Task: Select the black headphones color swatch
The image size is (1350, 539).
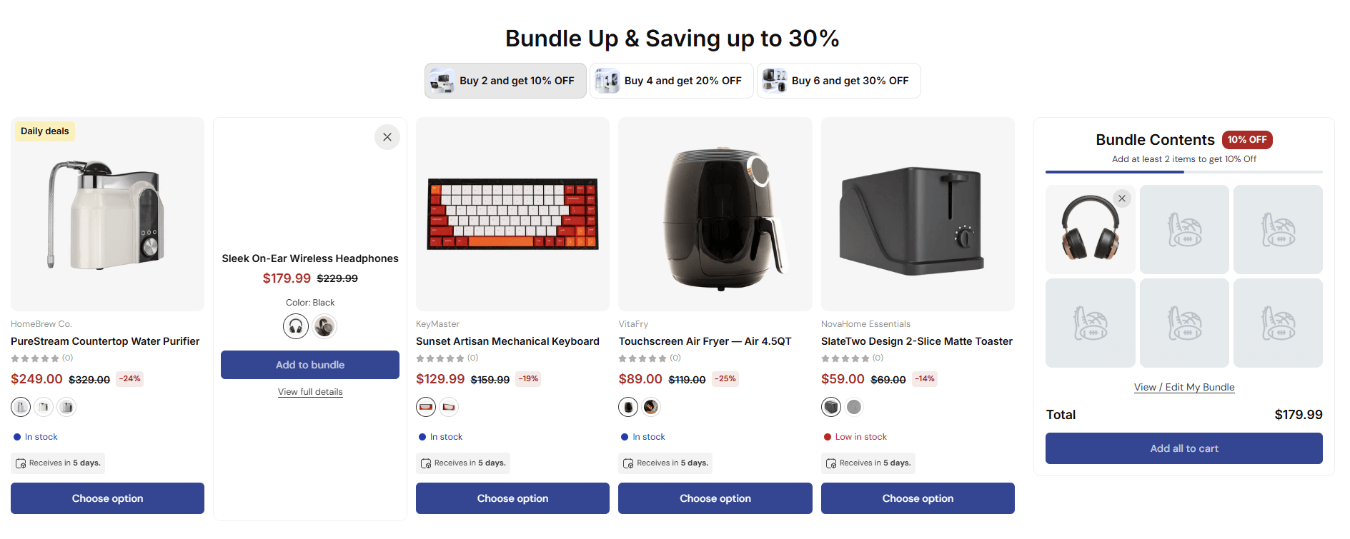Action: [x=295, y=326]
